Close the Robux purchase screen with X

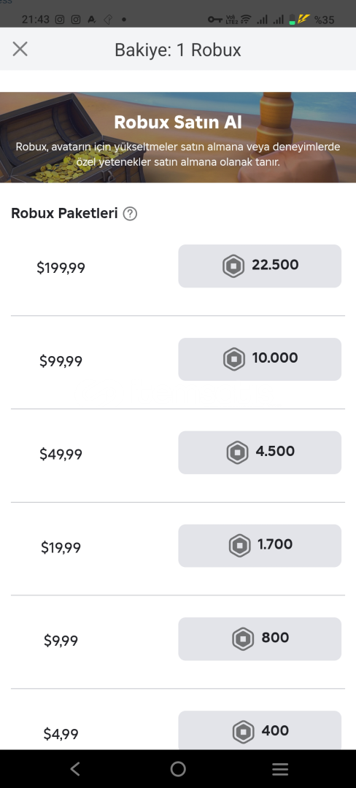20,50
